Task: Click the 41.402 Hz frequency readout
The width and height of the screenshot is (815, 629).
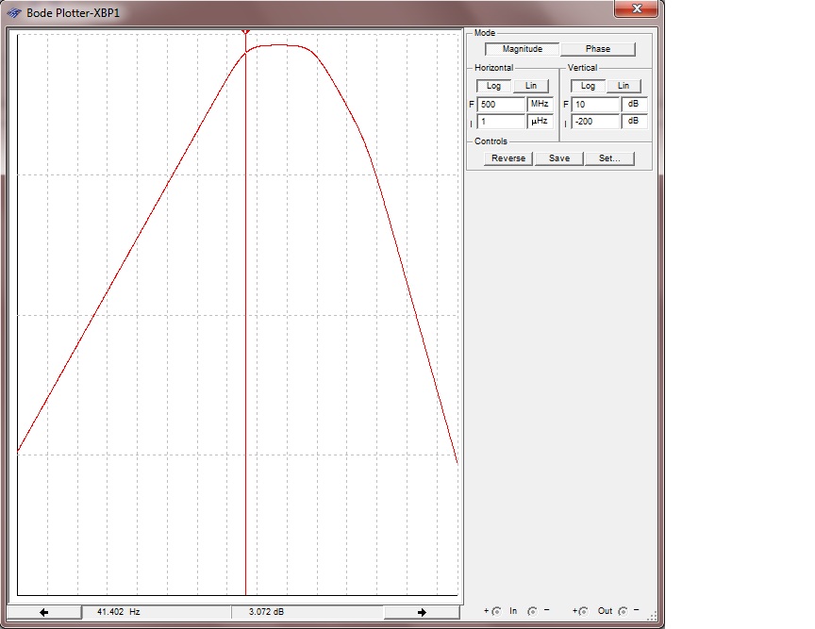Action: [x=119, y=612]
